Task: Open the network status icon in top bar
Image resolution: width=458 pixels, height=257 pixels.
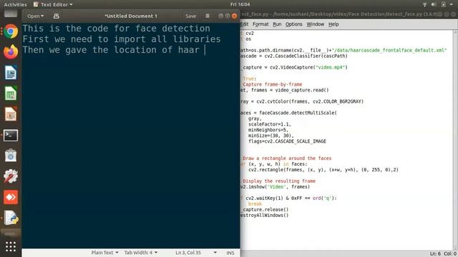Action: pyautogui.click(x=424, y=4)
